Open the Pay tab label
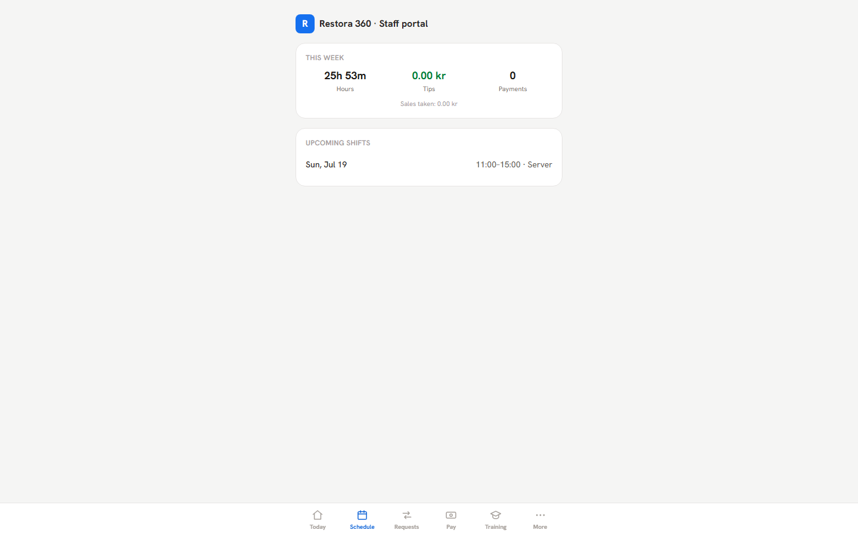The width and height of the screenshot is (858, 536). (451, 527)
